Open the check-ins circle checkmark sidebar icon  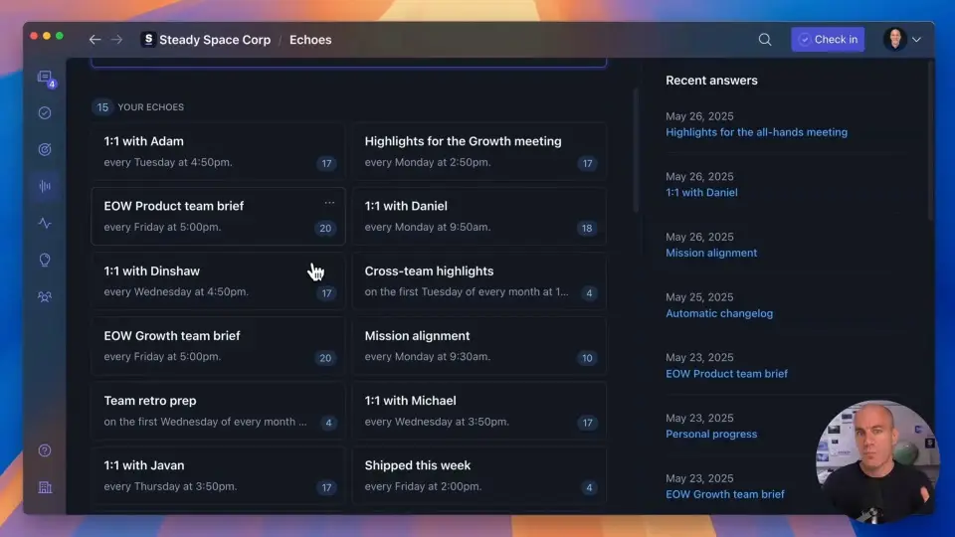click(x=45, y=113)
